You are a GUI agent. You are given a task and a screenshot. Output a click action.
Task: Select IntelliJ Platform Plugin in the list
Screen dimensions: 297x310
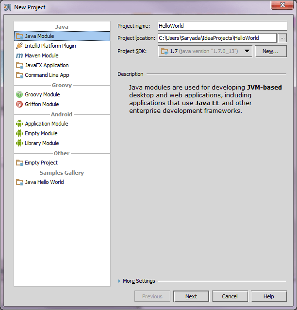tap(62, 46)
